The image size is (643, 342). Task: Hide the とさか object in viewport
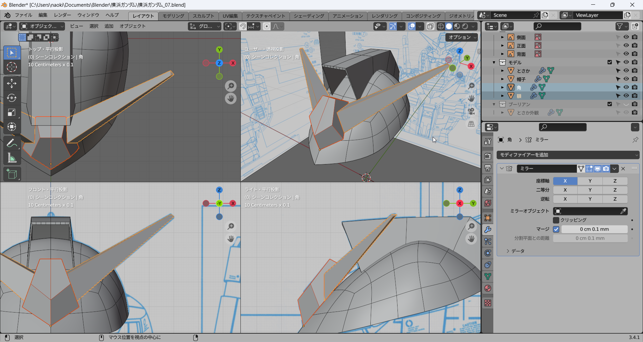626,71
